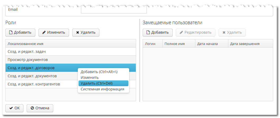Click the Дата начала column header
This screenshot has height=118, width=280.
(x=207, y=44)
